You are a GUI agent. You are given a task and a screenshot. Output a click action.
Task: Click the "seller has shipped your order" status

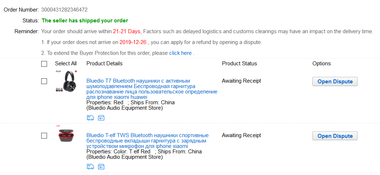[85, 21]
